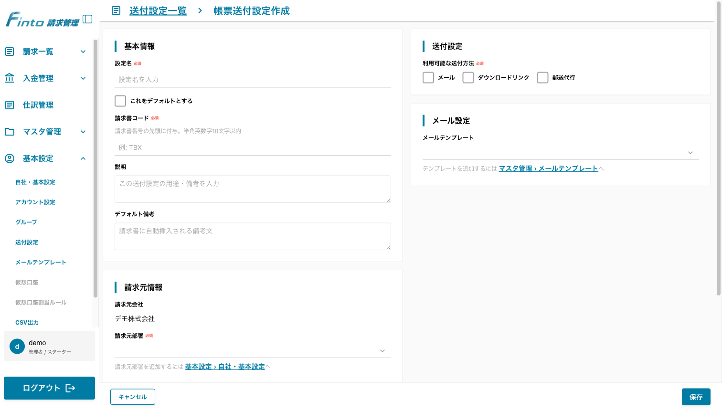Click the 入金管理 bank icon

pos(10,78)
